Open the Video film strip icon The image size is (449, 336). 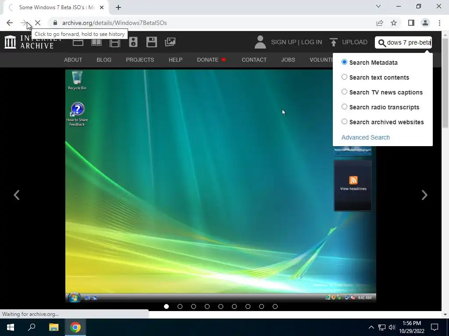pos(115,42)
